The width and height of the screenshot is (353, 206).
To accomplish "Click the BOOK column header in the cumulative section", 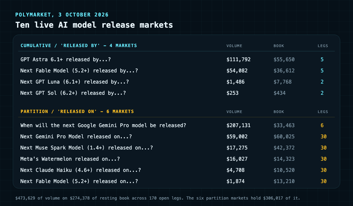I will (279, 46).
